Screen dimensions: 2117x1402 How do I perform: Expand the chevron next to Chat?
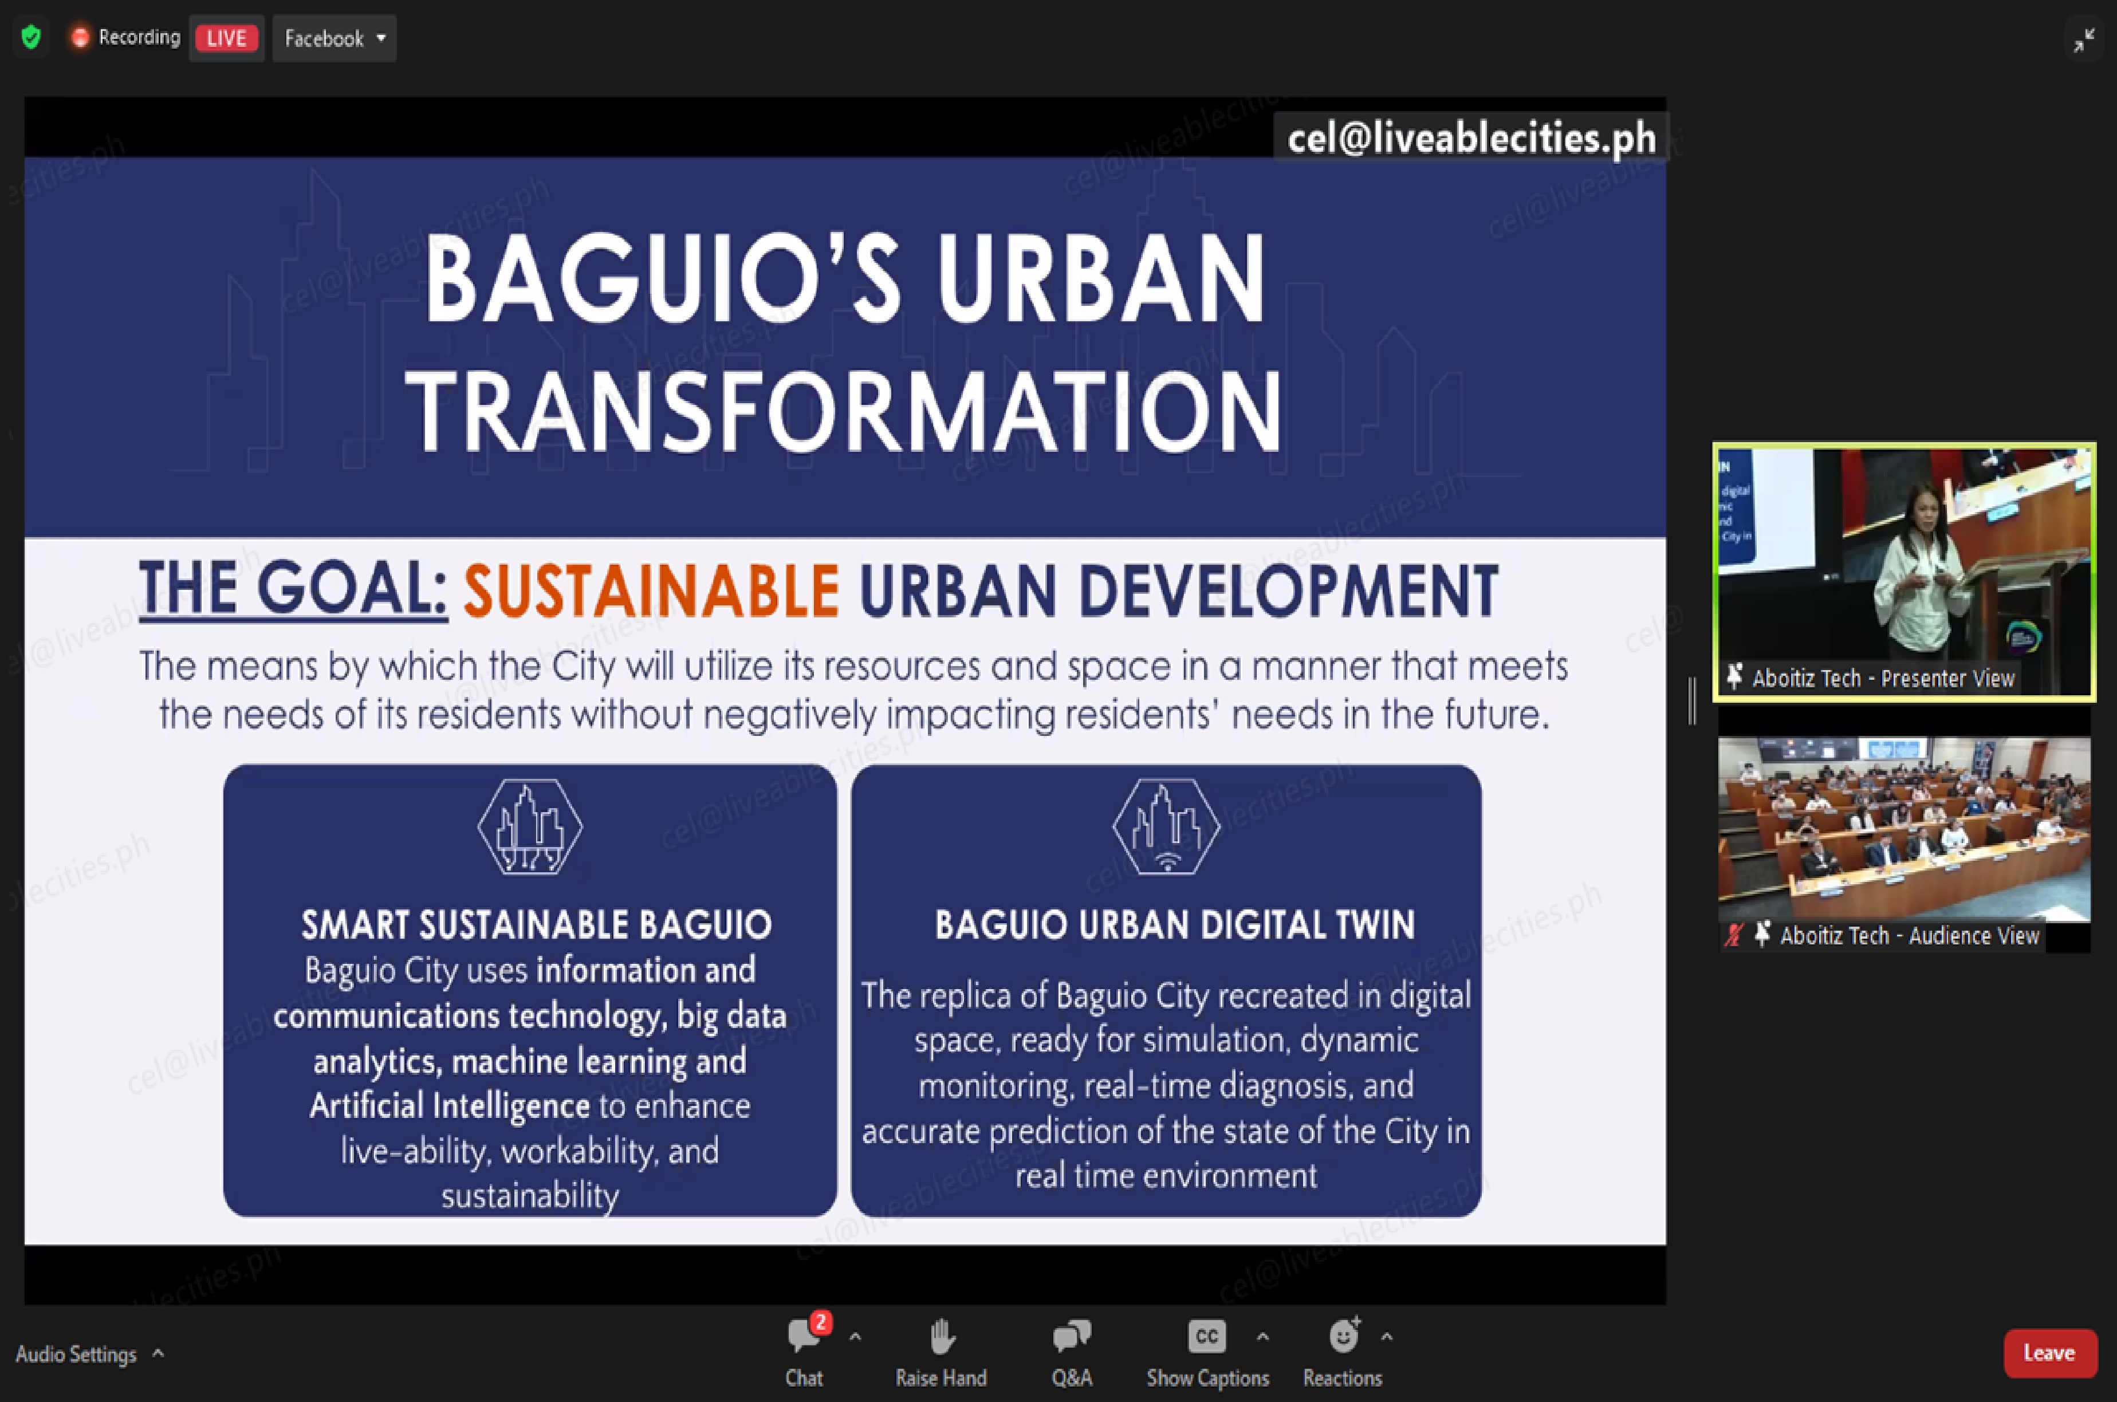(x=856, y=1338)
